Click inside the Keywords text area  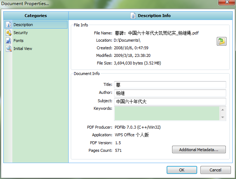point(167,113)
